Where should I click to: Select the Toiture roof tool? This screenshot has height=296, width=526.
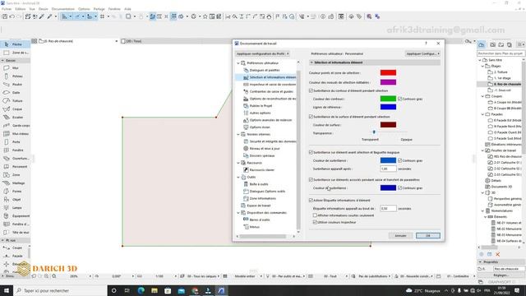[x=15, y=100]
